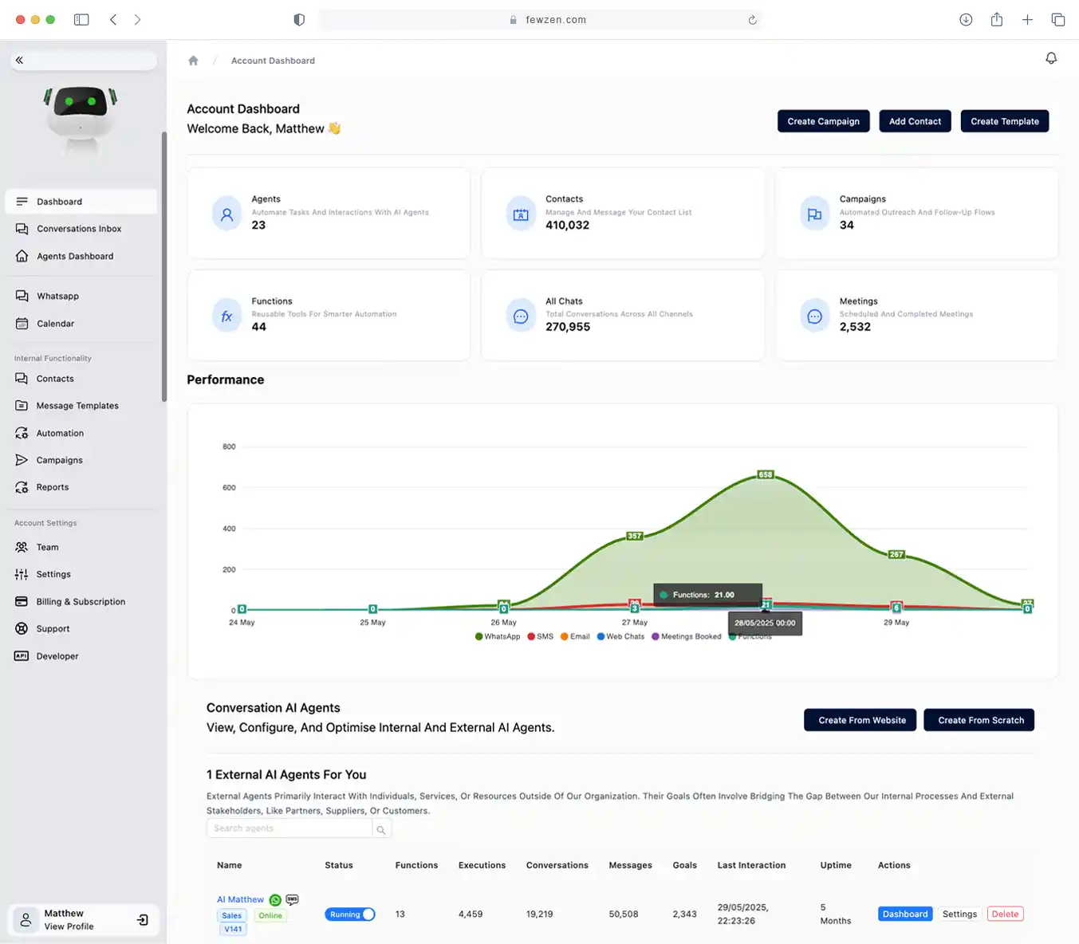Viewport: 1079px width, 944px height.
Task: Open Billing & Subscription in sidebar
Action: point(81,602)
